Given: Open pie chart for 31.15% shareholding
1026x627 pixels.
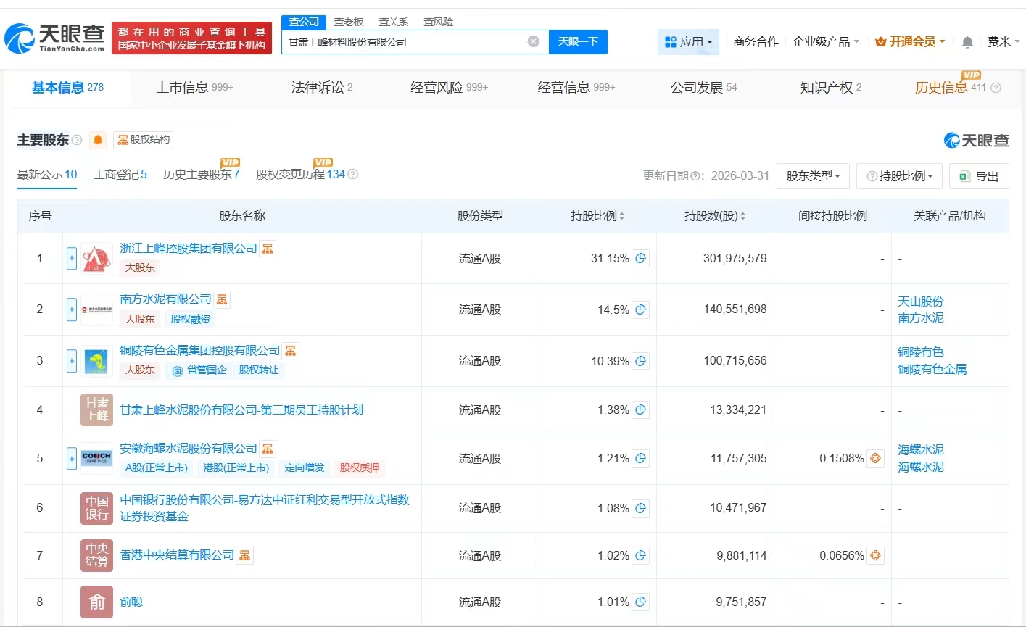Looking at the screenshot, I should [641, 258].
